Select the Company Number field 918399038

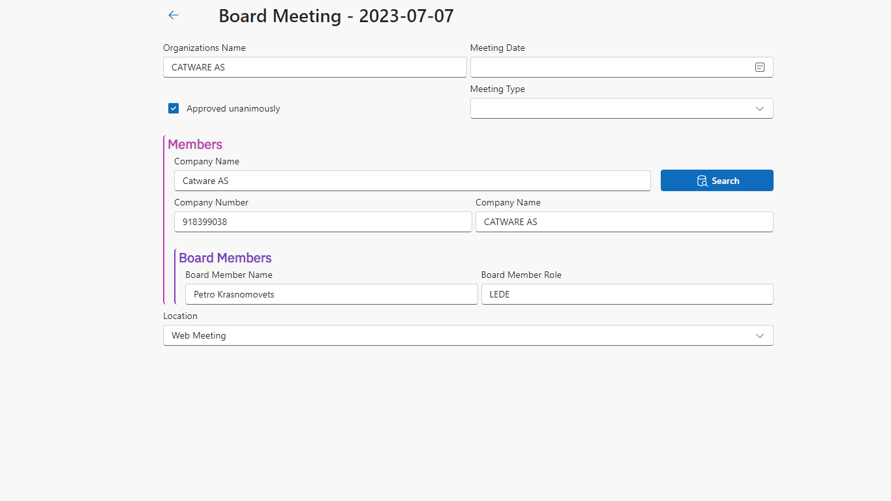point(322,222)
